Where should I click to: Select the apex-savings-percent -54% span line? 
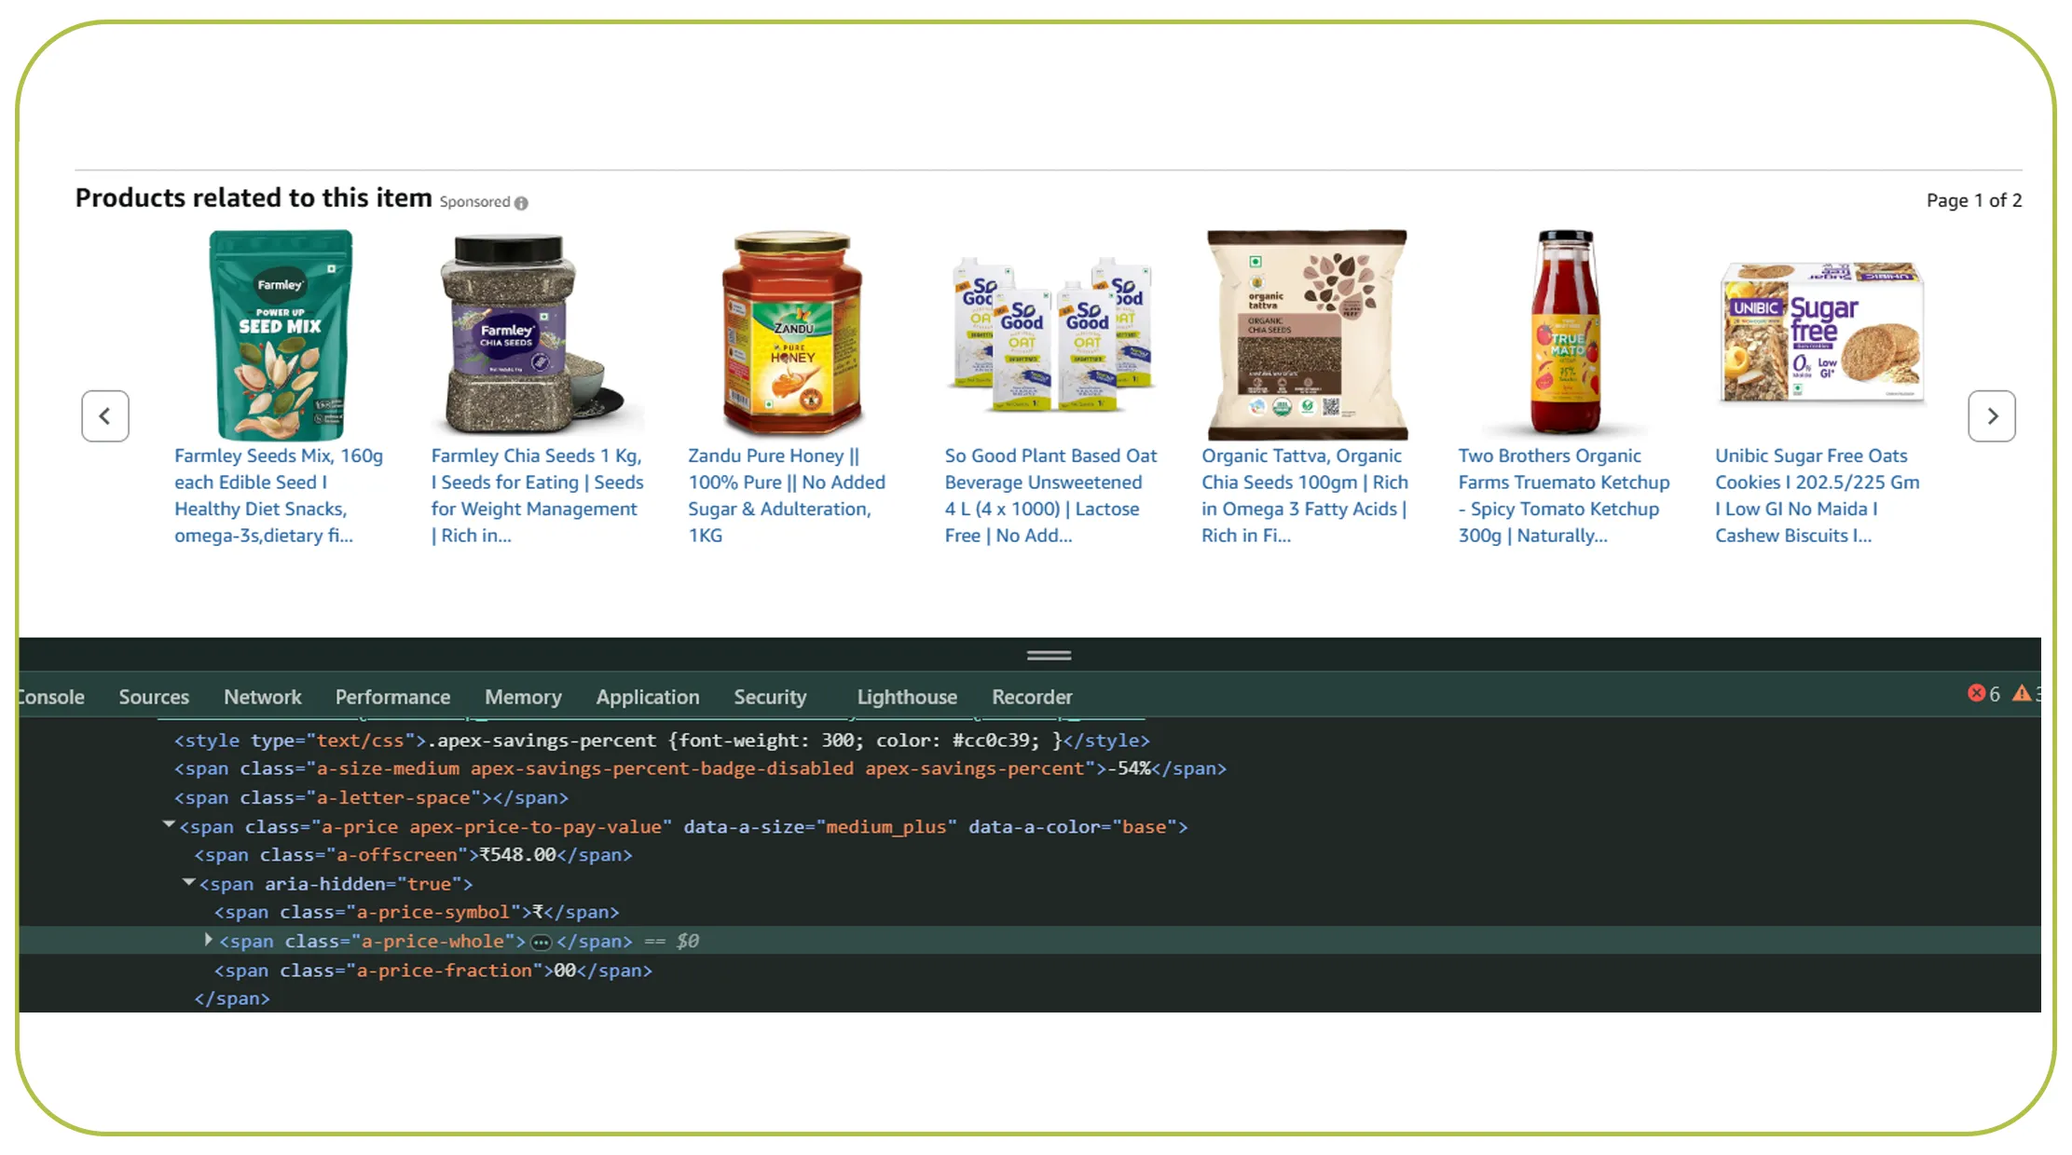point(700,768)
